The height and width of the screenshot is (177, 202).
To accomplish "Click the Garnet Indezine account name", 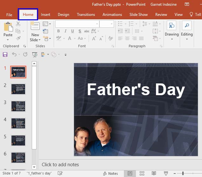I will coord(164,4).
